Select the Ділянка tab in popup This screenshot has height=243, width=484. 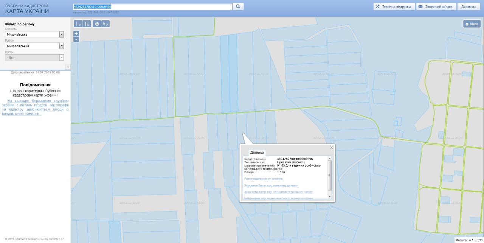pos(257,152)
